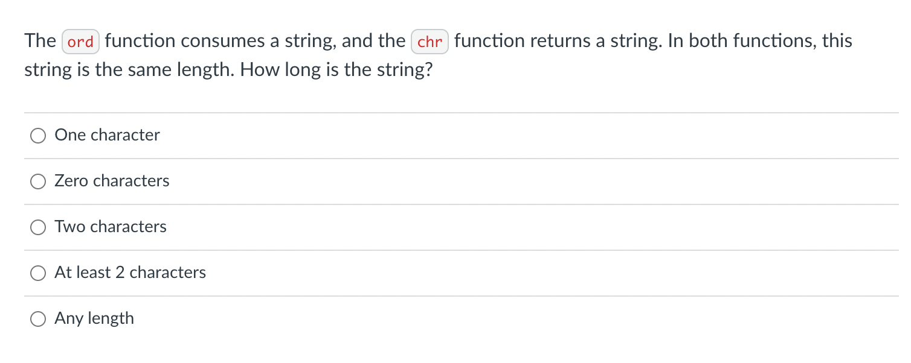This screenshot has width=911, height=363.
Task: Click the One character label text
Action: tap(107, 135)
